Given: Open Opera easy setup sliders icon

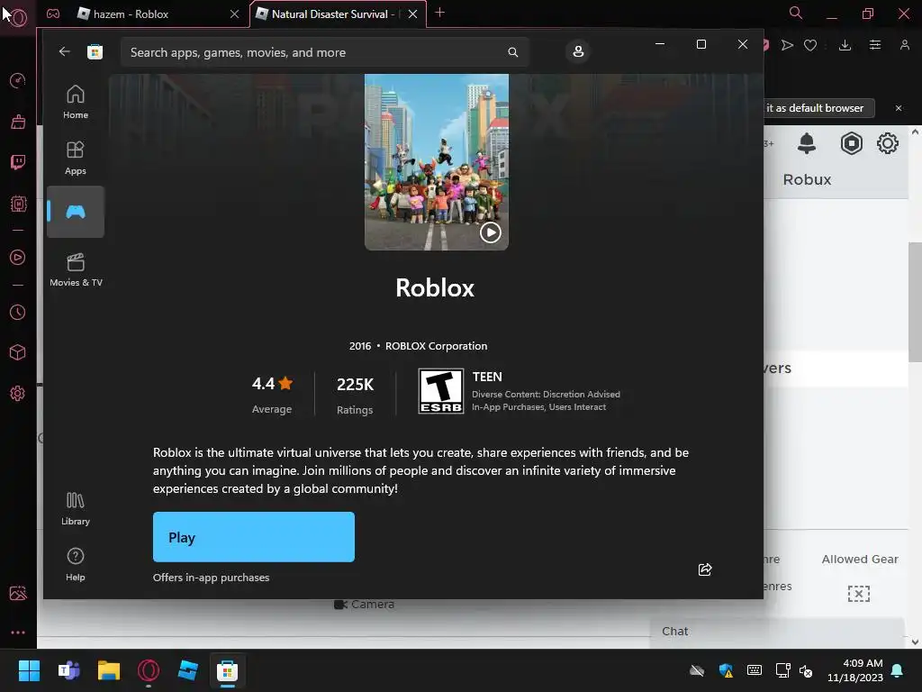Looking at the screenshot, I should pyautogui.click(x=875, y=45).
